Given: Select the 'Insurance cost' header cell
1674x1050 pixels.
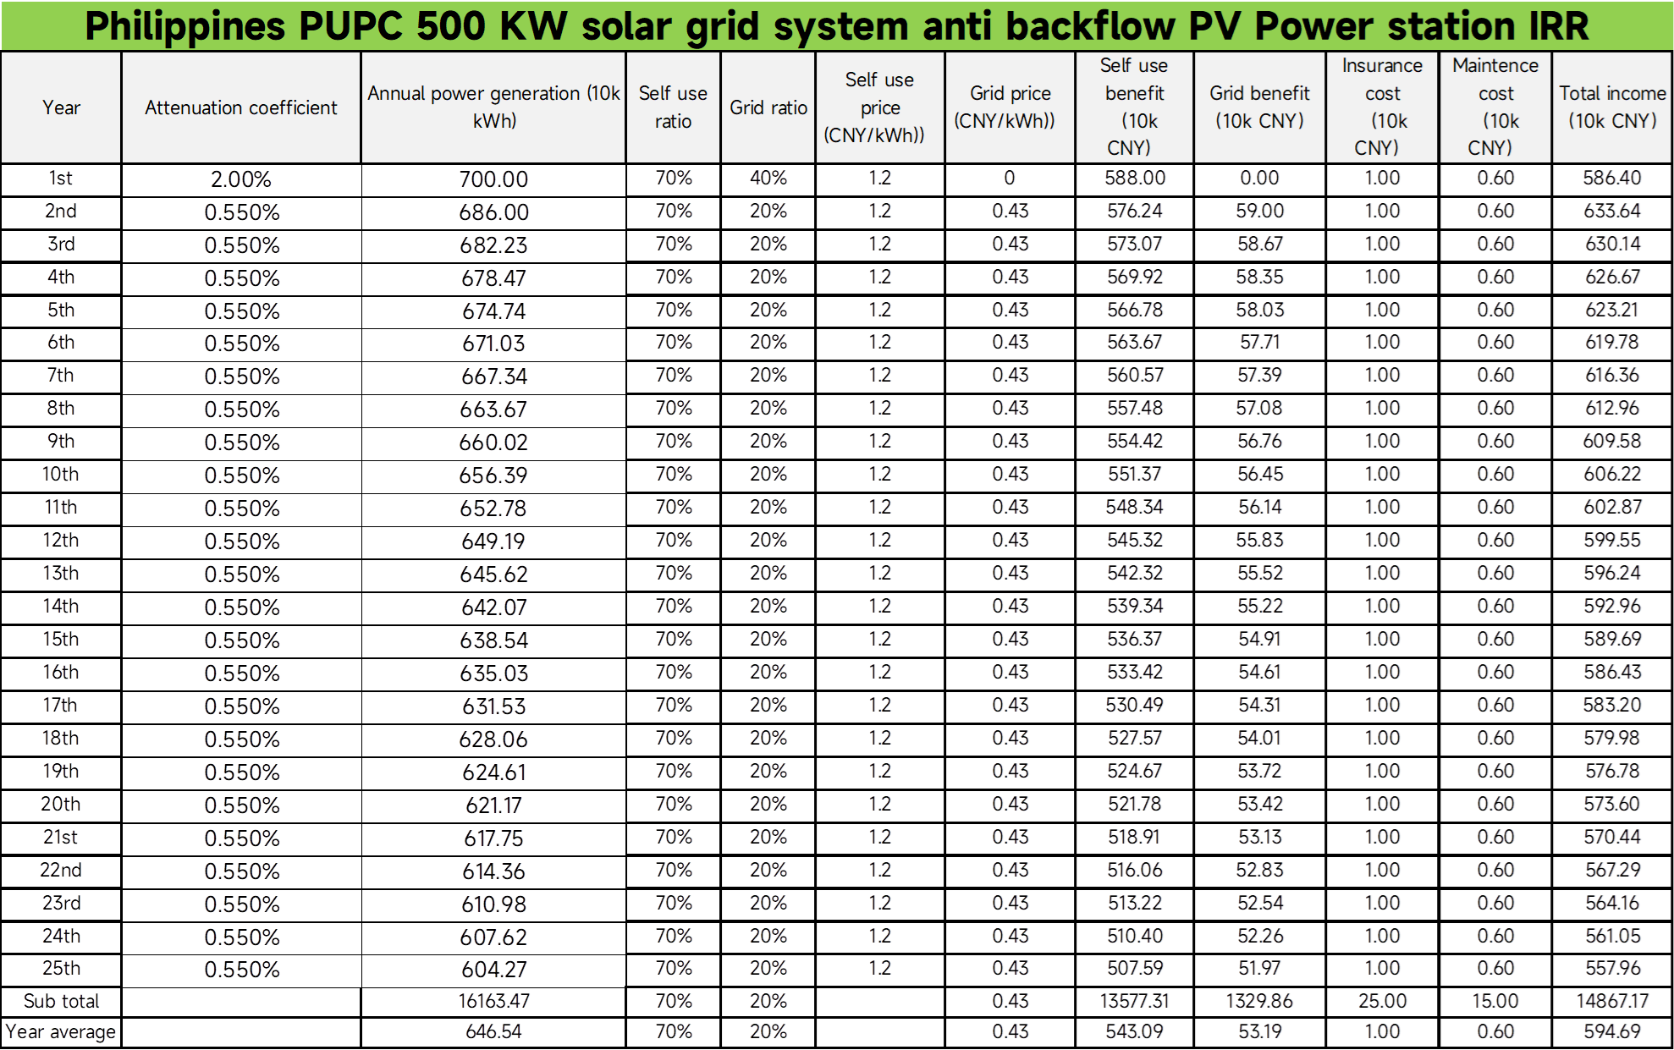Looking at the screenshot, I should [1382, 107].
